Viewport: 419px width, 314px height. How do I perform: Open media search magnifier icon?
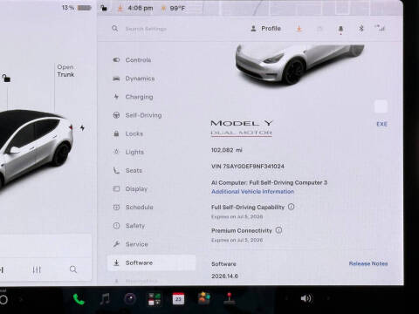tap(73, 270)
